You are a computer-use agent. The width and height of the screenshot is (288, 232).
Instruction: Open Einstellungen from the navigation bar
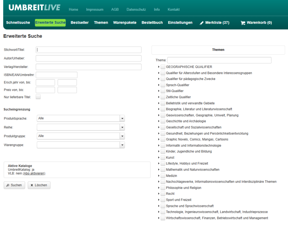[x=180, y=23]
